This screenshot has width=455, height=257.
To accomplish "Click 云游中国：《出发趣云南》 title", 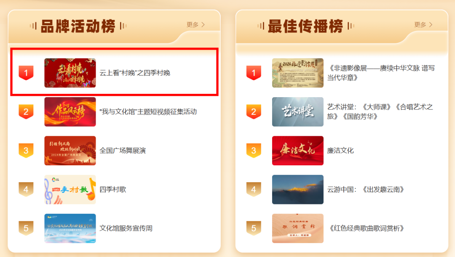I will [367, 190].
